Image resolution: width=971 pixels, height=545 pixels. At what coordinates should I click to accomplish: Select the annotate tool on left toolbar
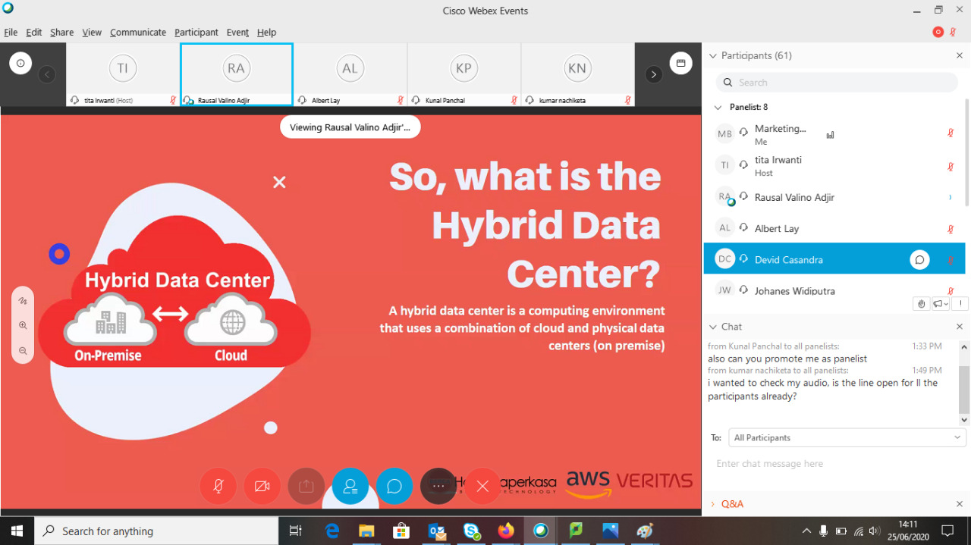click(x=23, y=300)
